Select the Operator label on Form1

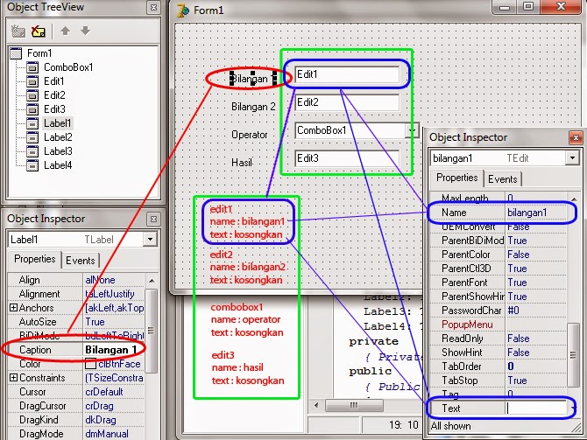(250, 135)
